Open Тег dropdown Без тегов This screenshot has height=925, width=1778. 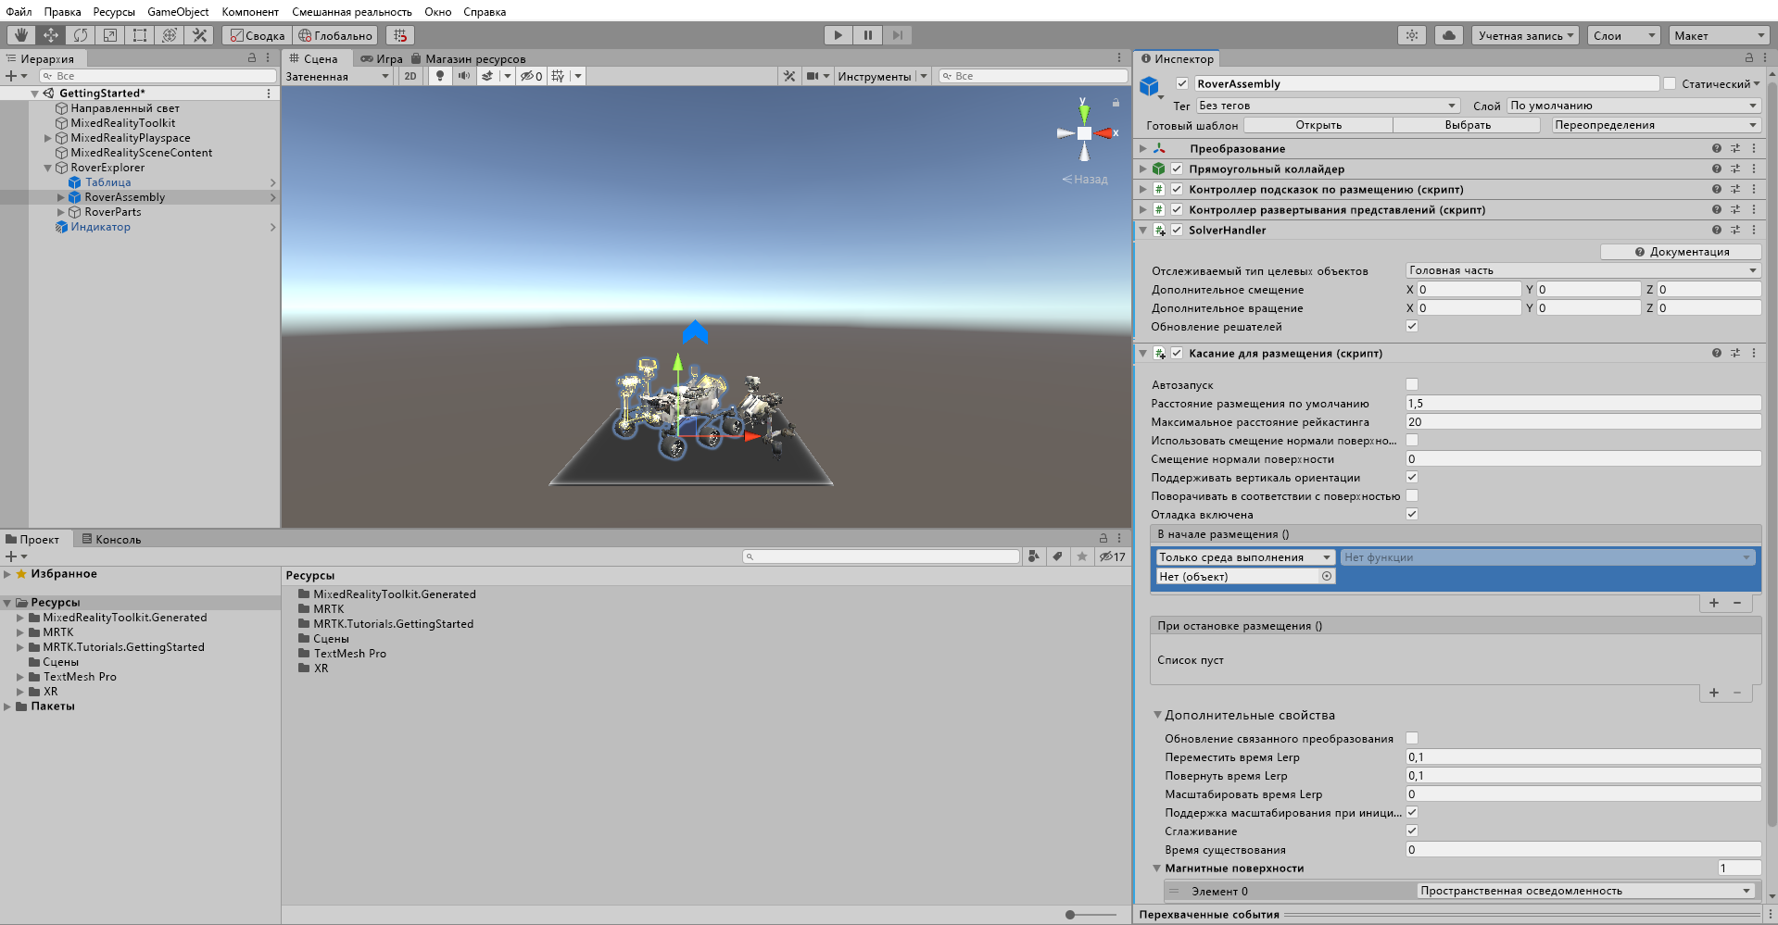1328,106
